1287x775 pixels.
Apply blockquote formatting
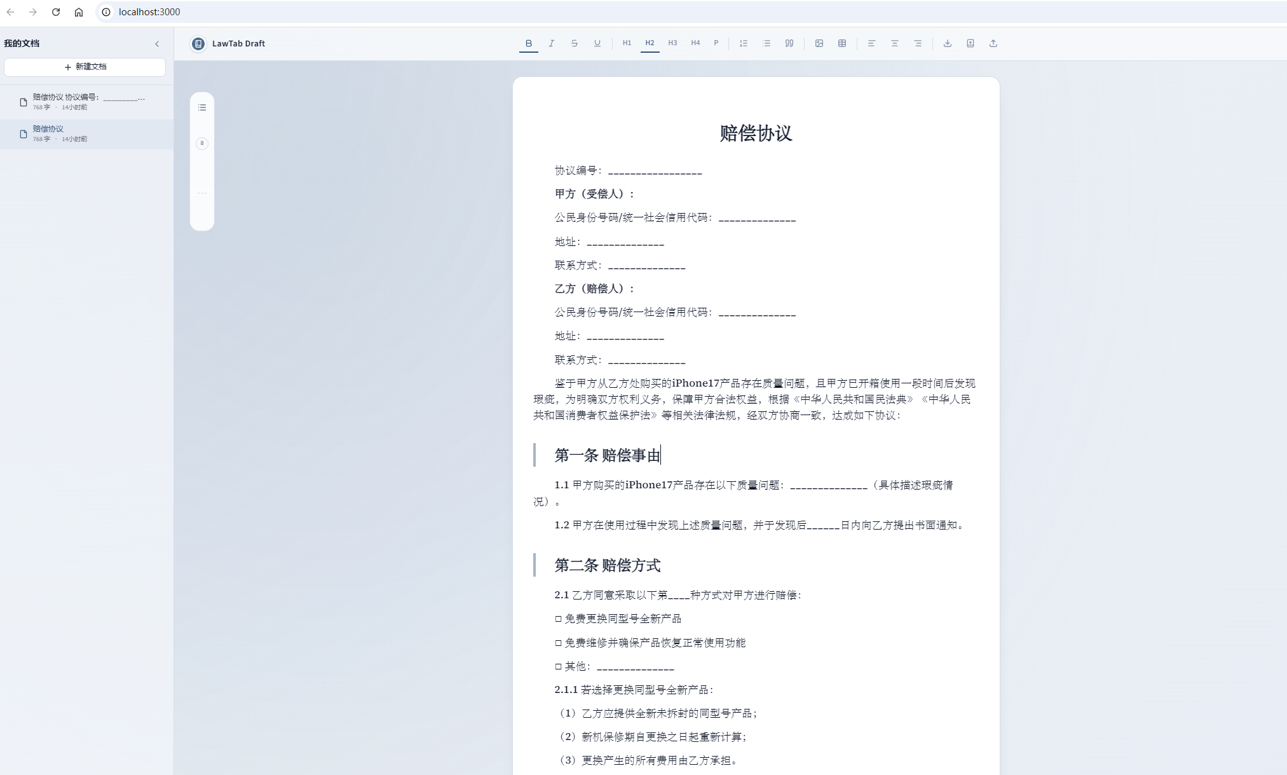(x=789, y=43)
